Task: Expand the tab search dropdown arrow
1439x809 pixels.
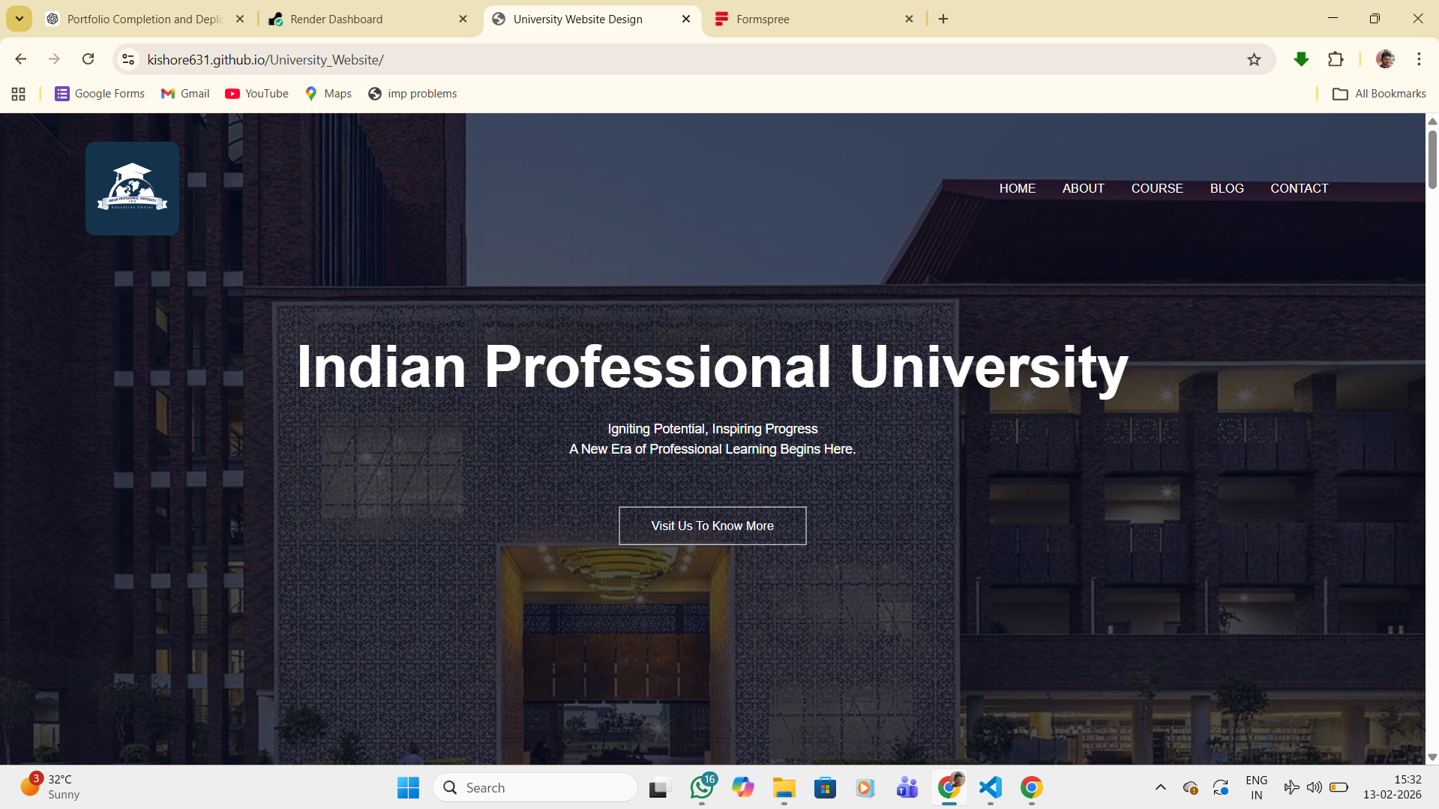Action: [x=19, y=19]
